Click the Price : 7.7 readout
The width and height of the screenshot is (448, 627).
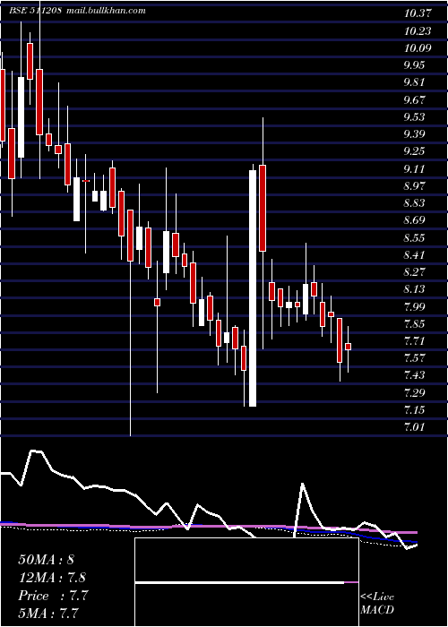pos(53,596)
